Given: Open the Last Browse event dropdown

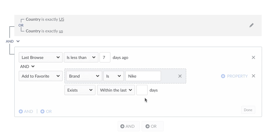Looking at the screenshot, I should point(41,57).
